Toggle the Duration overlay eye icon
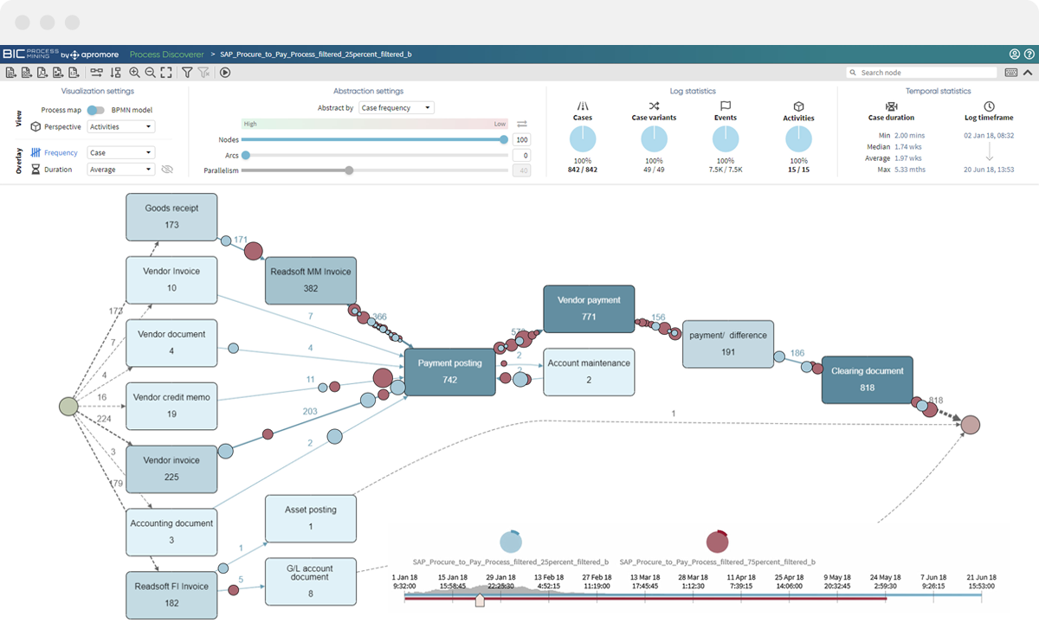The image size is (1039, 629). pyautogui.click(x=167, y=170)
